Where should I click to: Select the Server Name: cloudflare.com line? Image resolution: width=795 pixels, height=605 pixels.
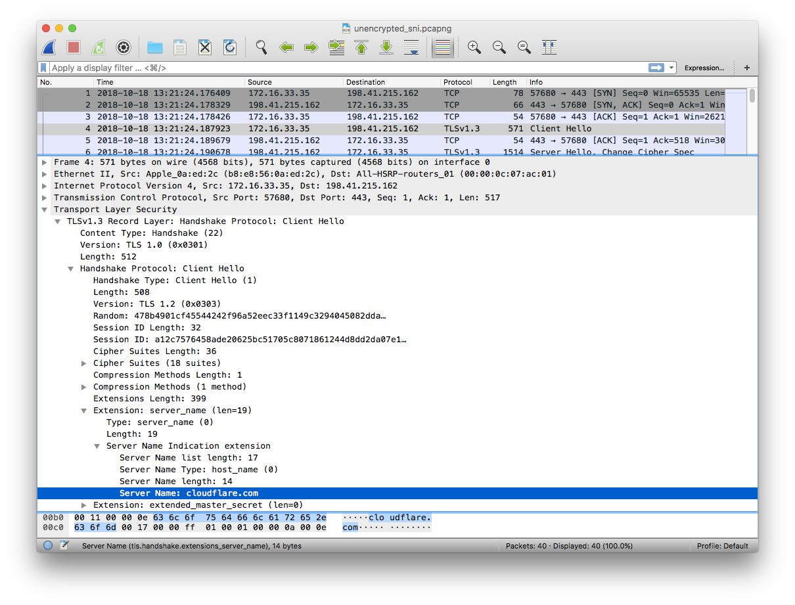(397, 493)
